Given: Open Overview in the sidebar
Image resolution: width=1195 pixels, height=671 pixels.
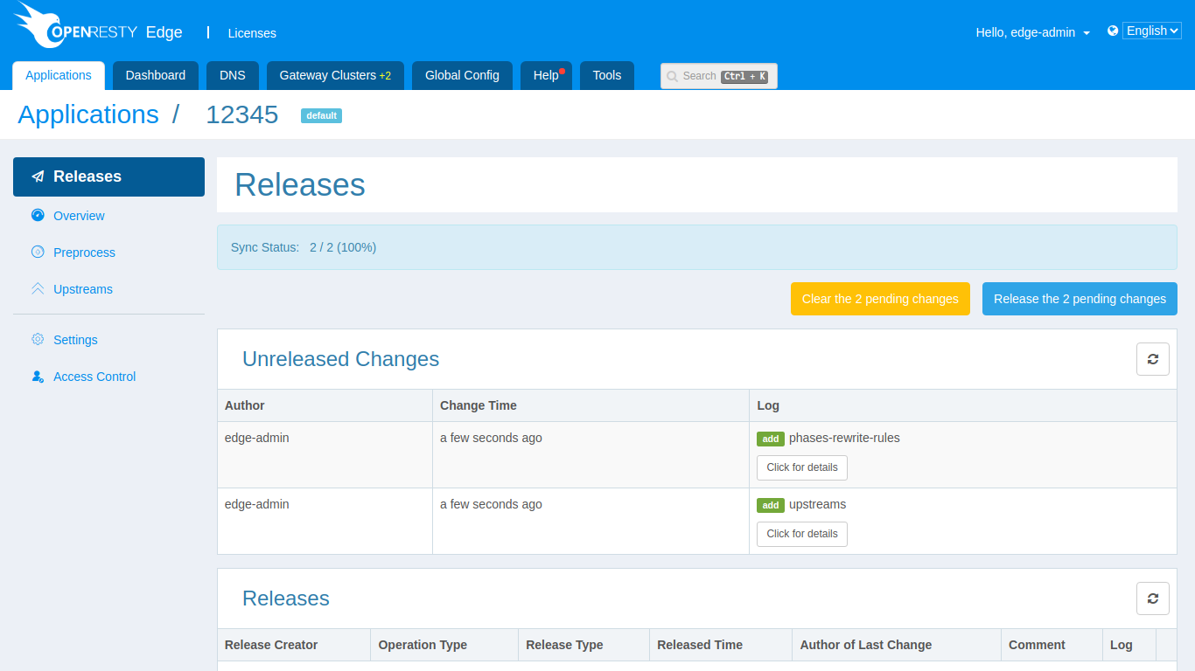Looking at the screenshot, I should tap(79, 216).
